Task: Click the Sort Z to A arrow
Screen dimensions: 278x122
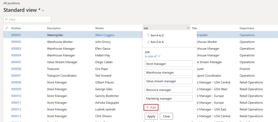Action: (x=148, y=42)
